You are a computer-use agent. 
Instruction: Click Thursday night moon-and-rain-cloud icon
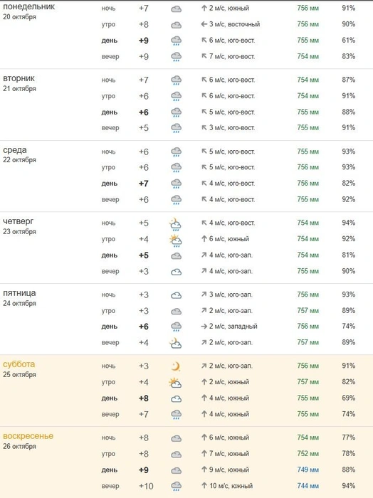pyautogui.click(x=175, y=223)
